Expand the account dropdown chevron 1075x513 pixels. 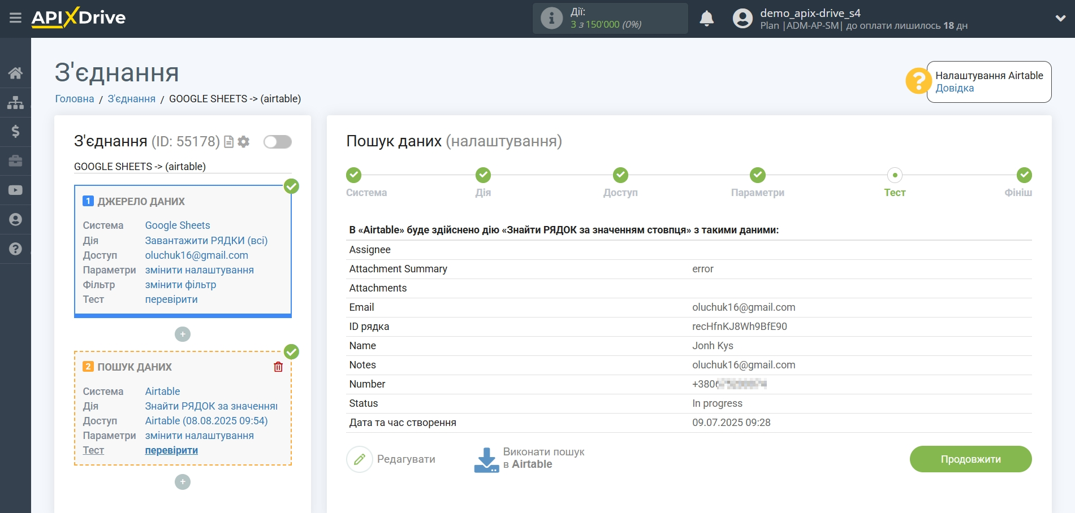(x=1060, y=19)
